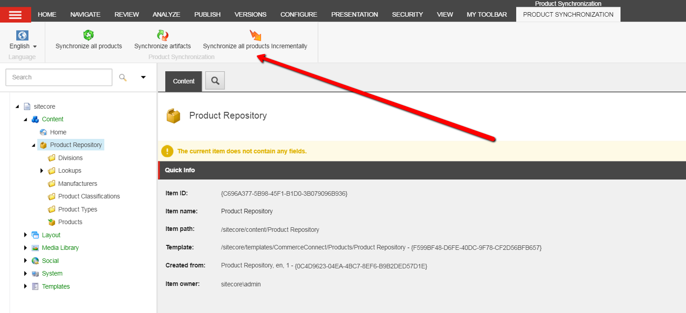Expand the System node
The height and width of the screenshot is (313, 686).
[x=25, y=273]
